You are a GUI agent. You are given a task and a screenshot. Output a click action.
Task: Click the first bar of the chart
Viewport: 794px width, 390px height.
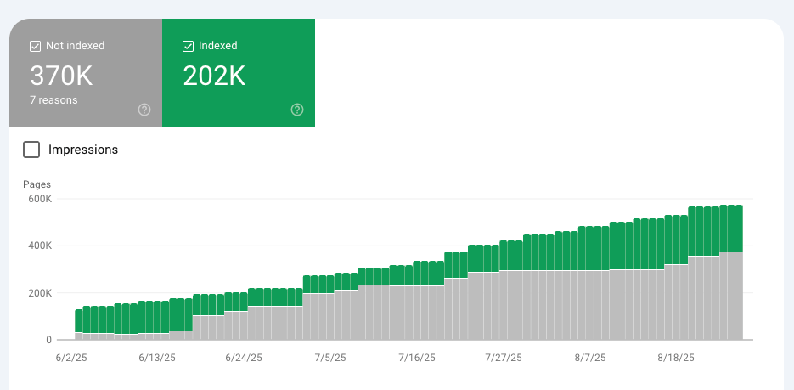78,325
